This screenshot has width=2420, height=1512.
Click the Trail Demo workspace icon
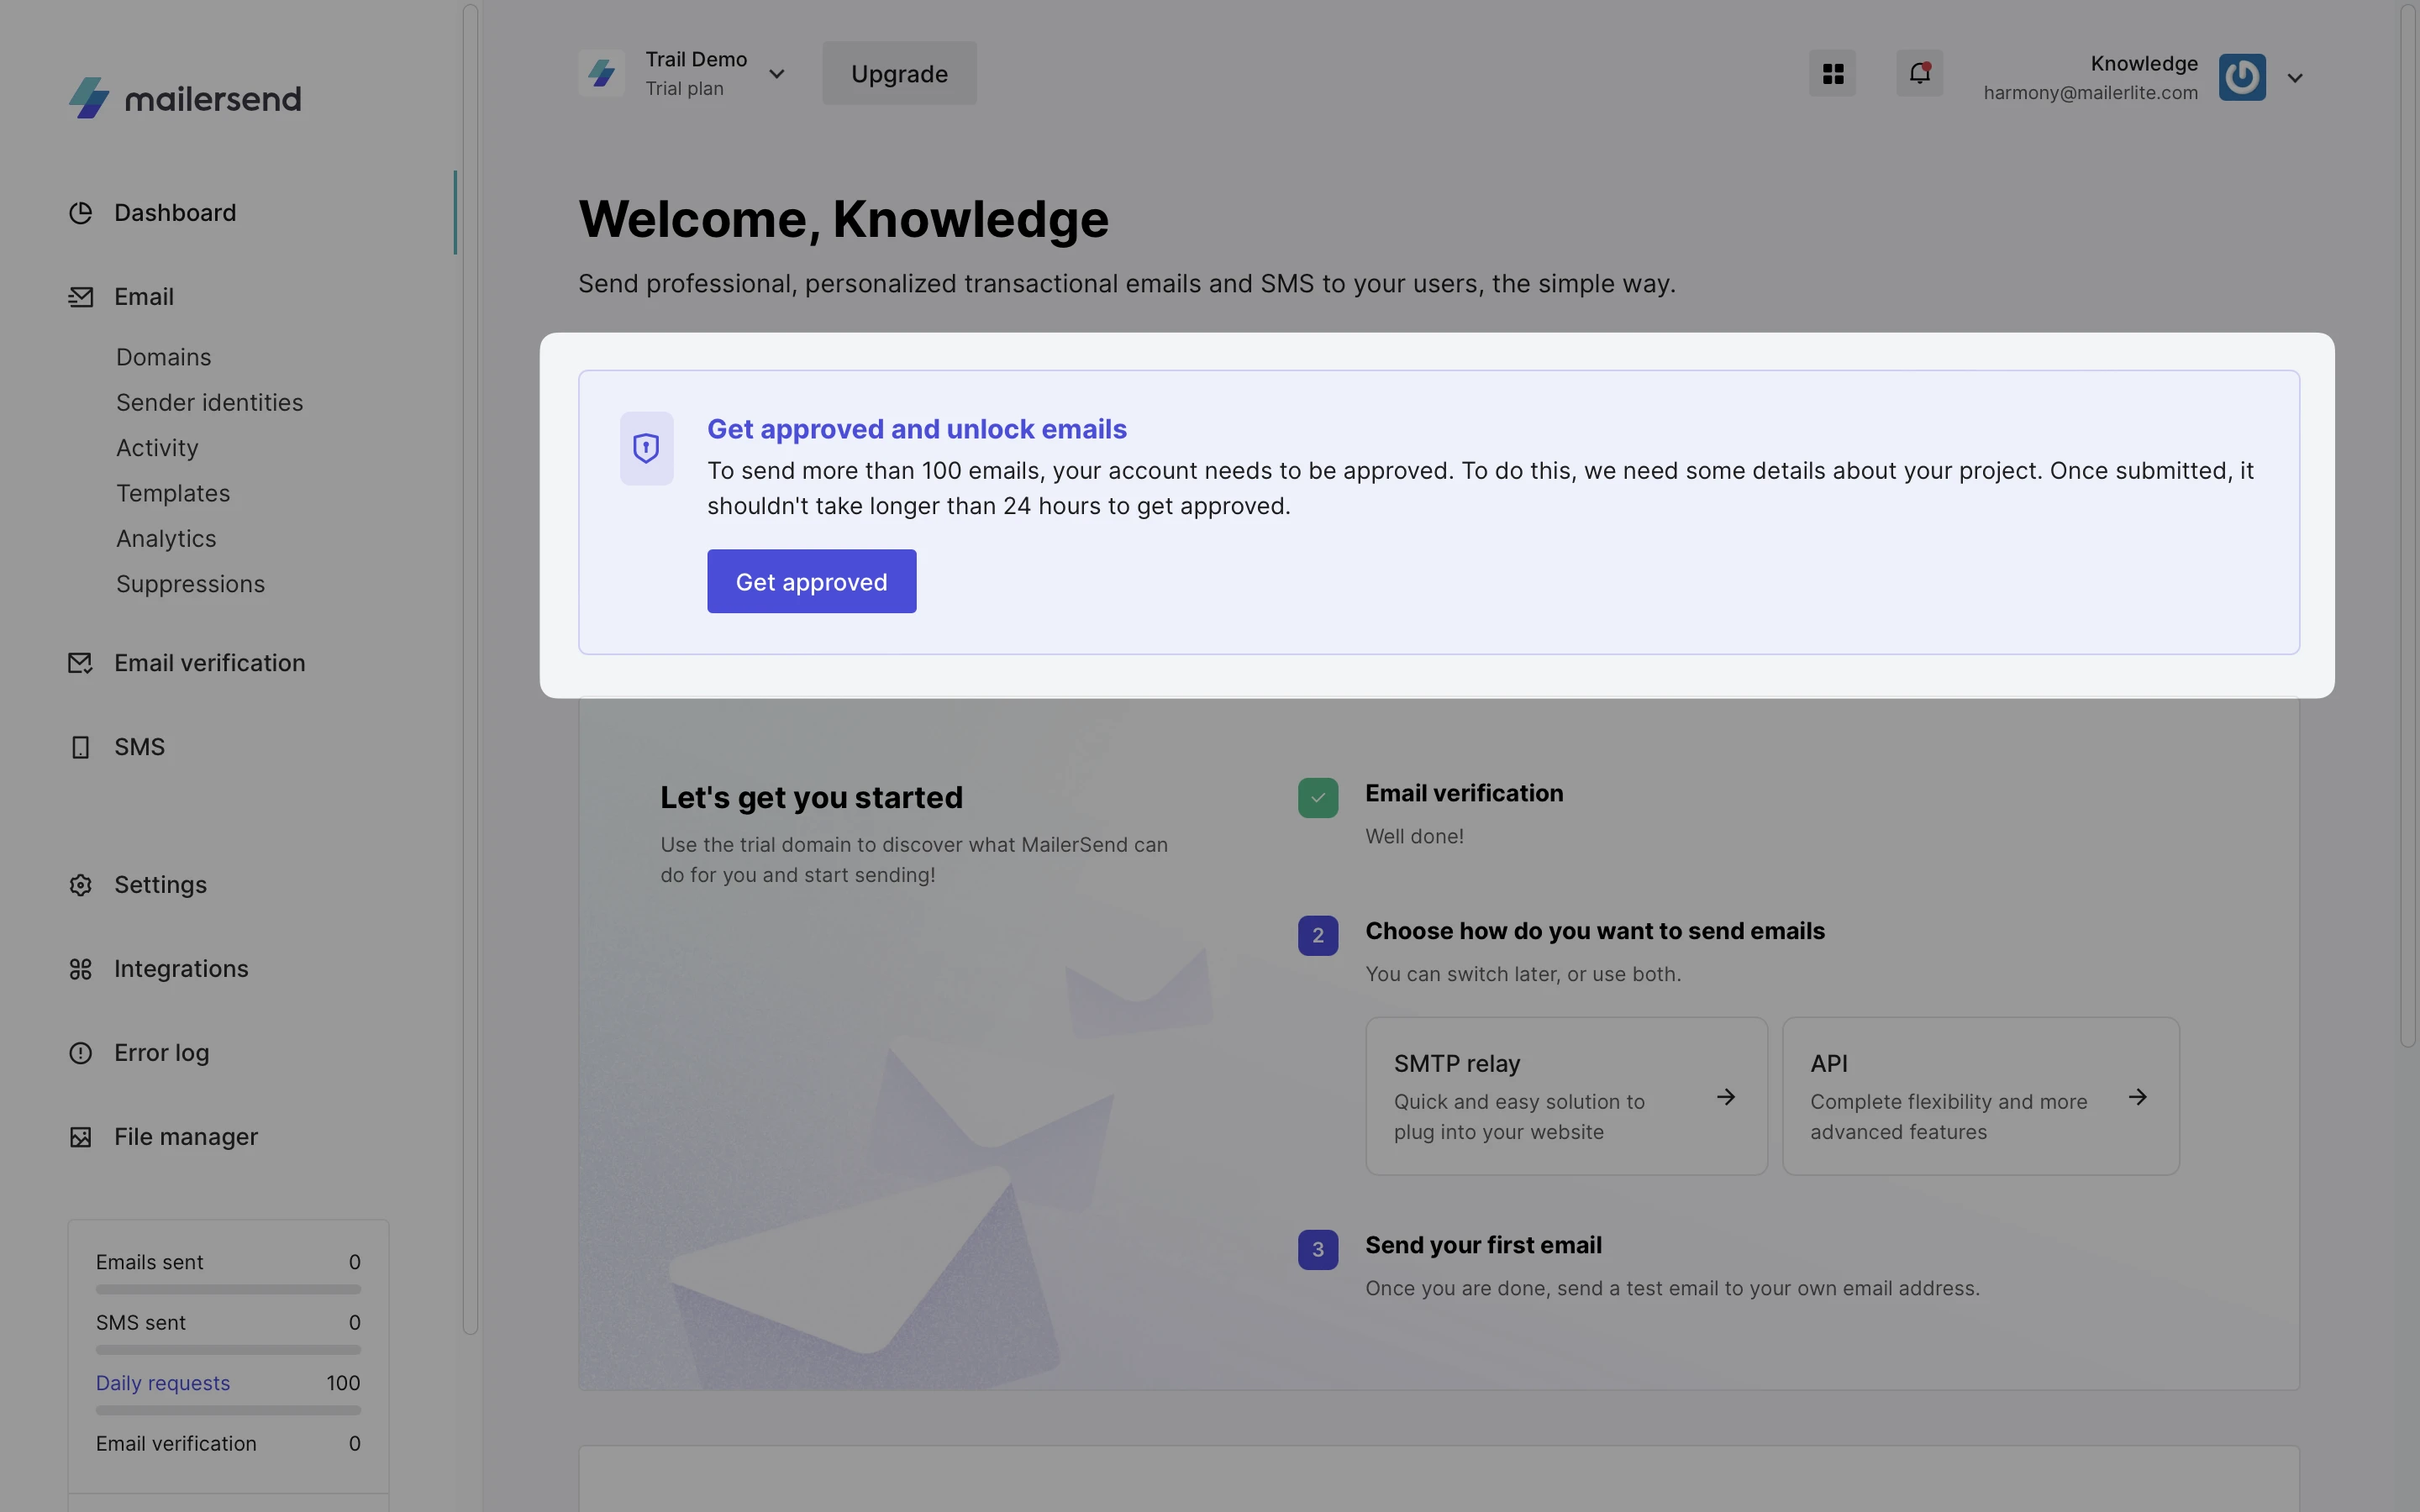[x=601, y=73]
